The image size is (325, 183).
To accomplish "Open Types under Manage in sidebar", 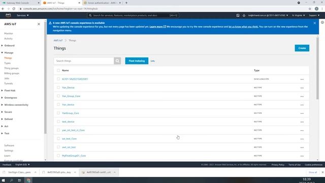I will coord(7,63).
